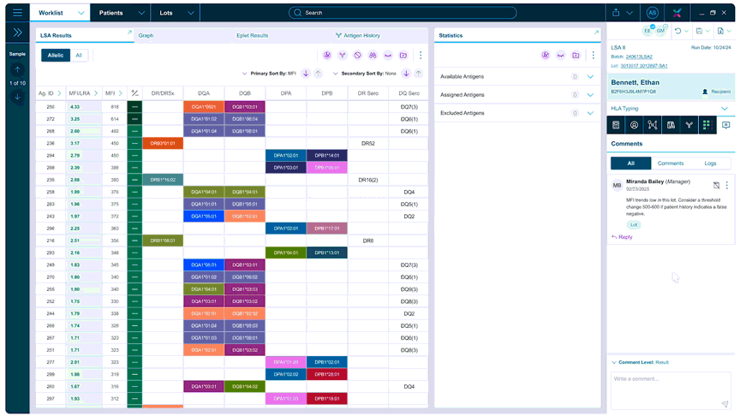740x416 pixels.
Task: Select the comments speech bubble panel icon
Action: (x=725, y=125)
